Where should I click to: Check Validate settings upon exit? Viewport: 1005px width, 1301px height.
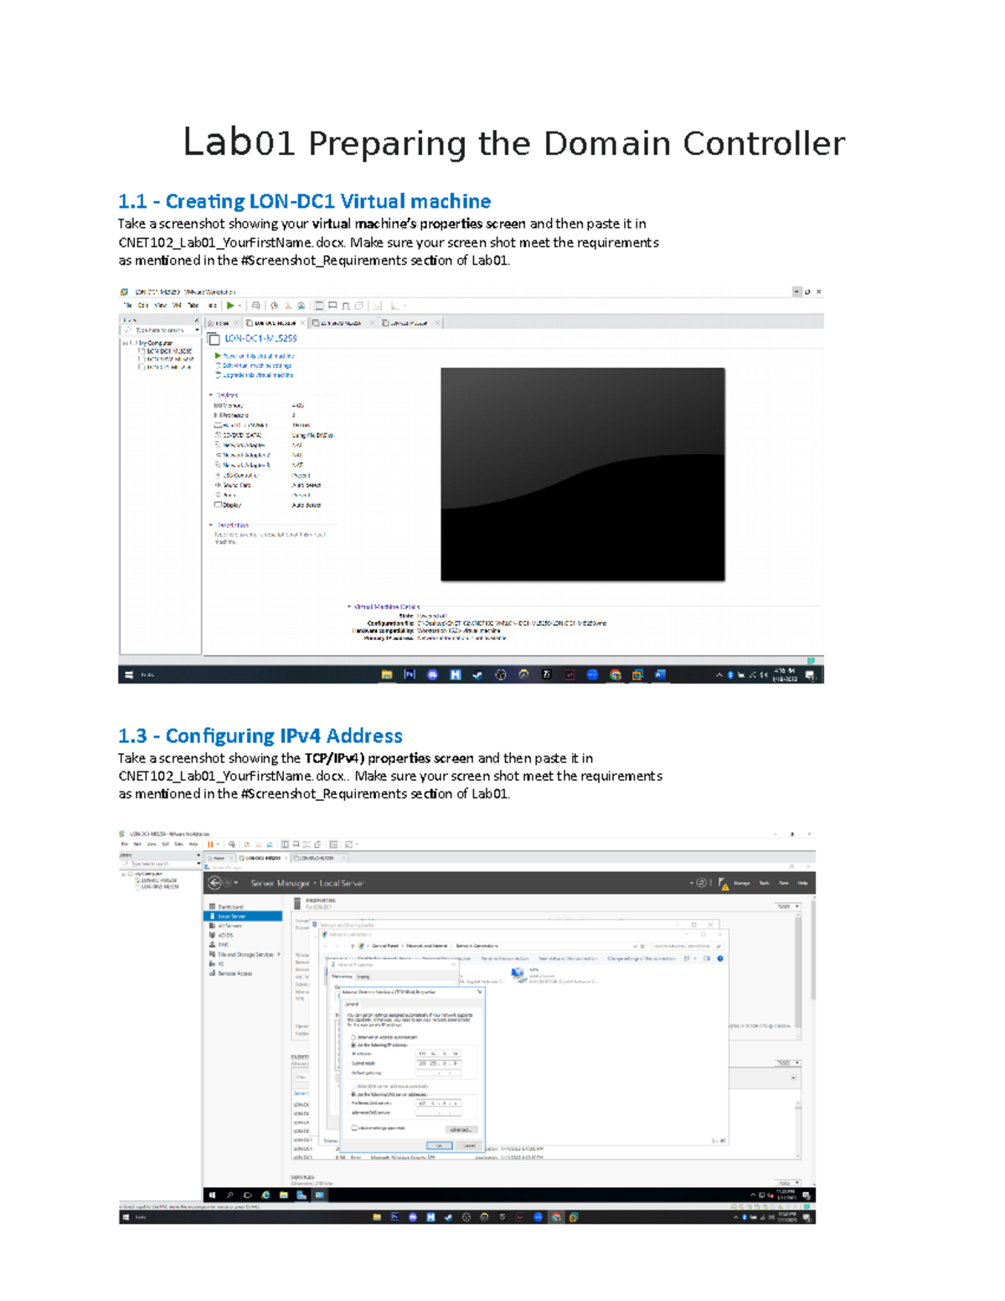click(355, 1128)
